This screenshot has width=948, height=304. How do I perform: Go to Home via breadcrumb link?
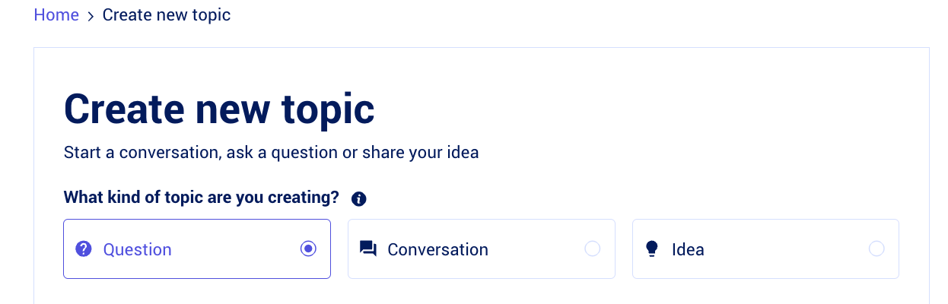pyautogui.click(x=56, y=15)
